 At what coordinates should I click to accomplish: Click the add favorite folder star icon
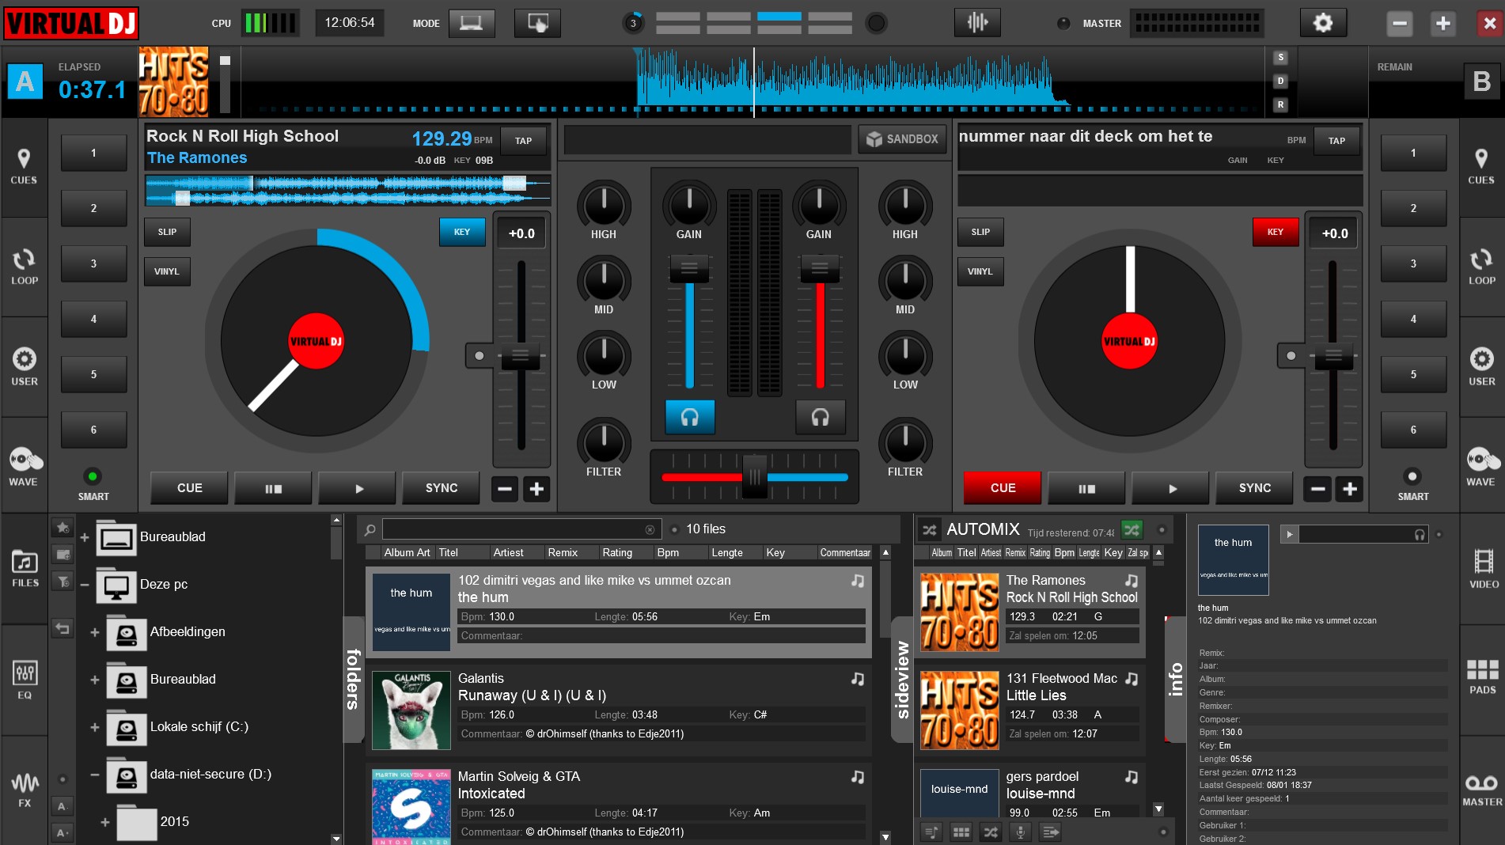[x=63, y=527]
